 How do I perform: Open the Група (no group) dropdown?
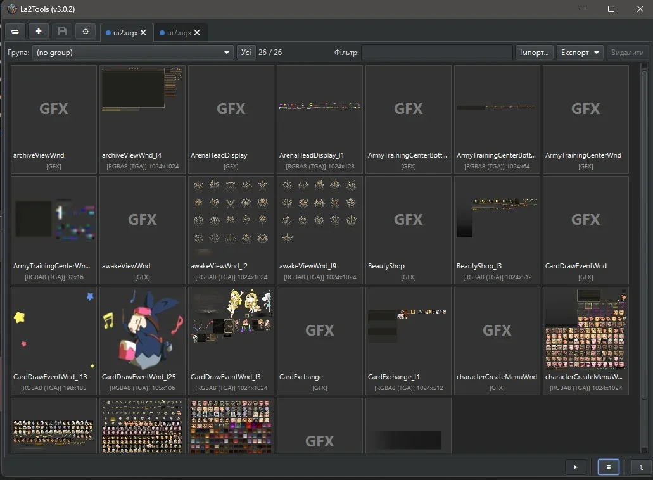coord(132,53)
